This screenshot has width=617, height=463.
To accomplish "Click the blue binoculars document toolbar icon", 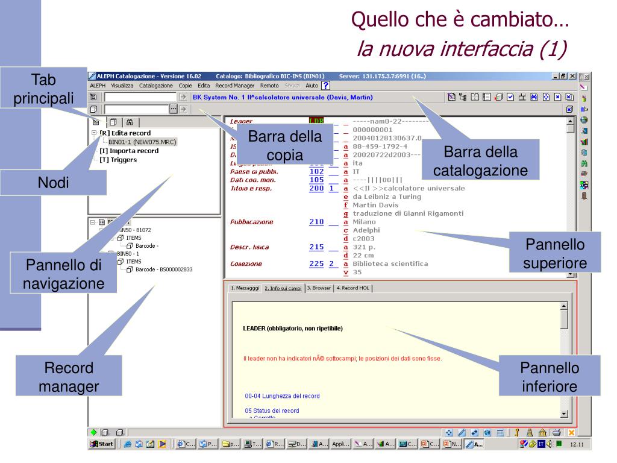I will point(534,97).
